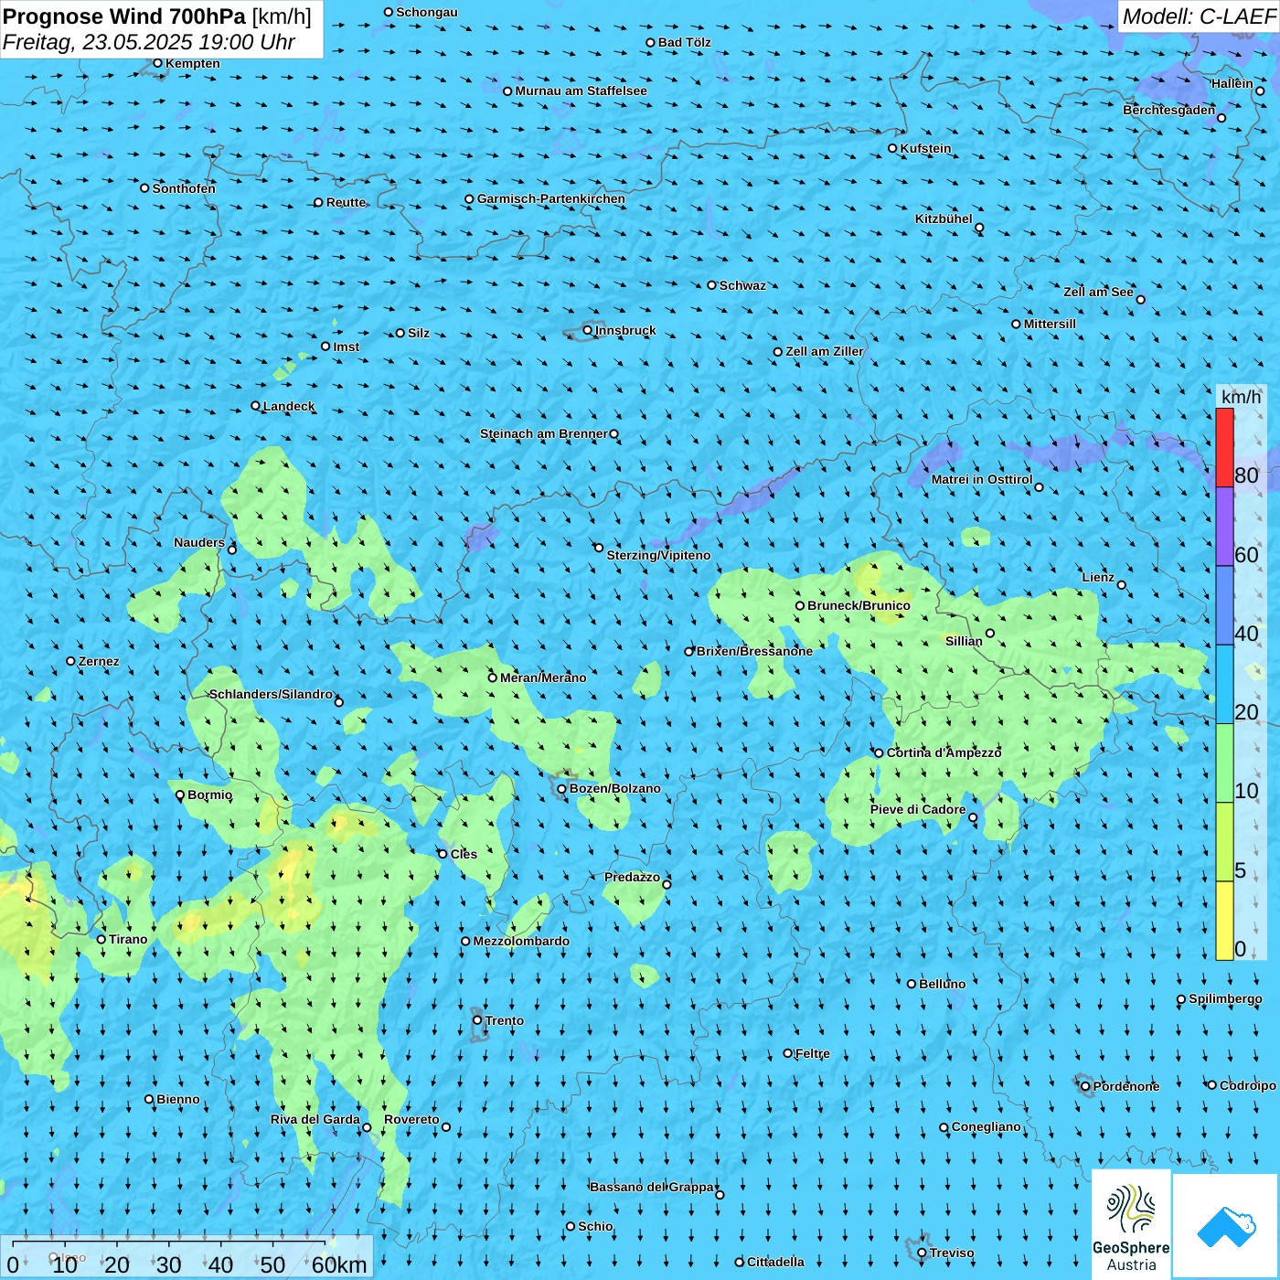Click the blue cloud arrow logo
This screenshot has height=1280, width=1280.
click(1225, 1226)
